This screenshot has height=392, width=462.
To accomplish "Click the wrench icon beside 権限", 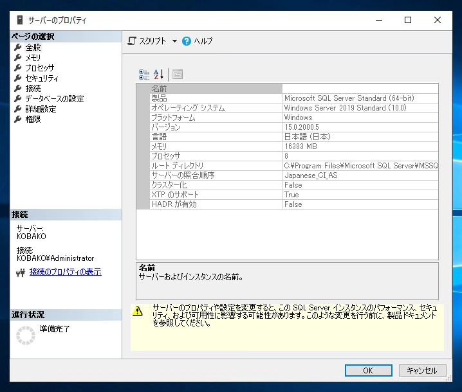I will [x=18, y=119].
